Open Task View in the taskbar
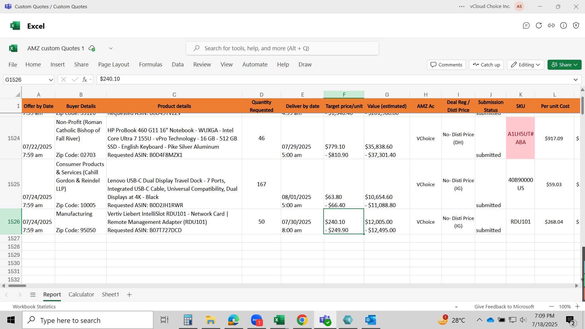 click(165, 320)
